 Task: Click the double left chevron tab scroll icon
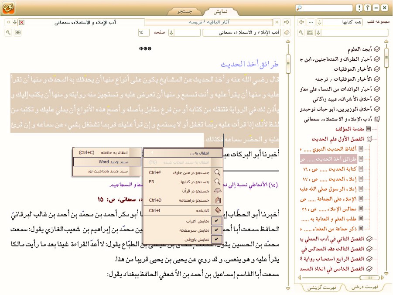9,22
